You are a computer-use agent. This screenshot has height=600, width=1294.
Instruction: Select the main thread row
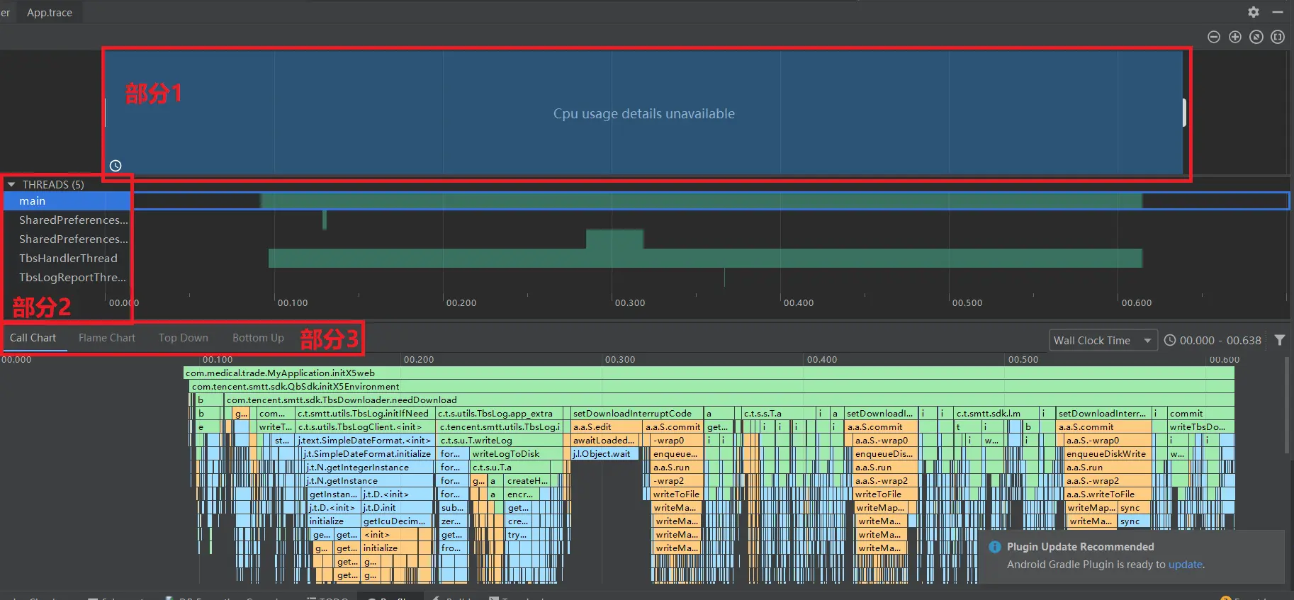click(x=68, y=201)
